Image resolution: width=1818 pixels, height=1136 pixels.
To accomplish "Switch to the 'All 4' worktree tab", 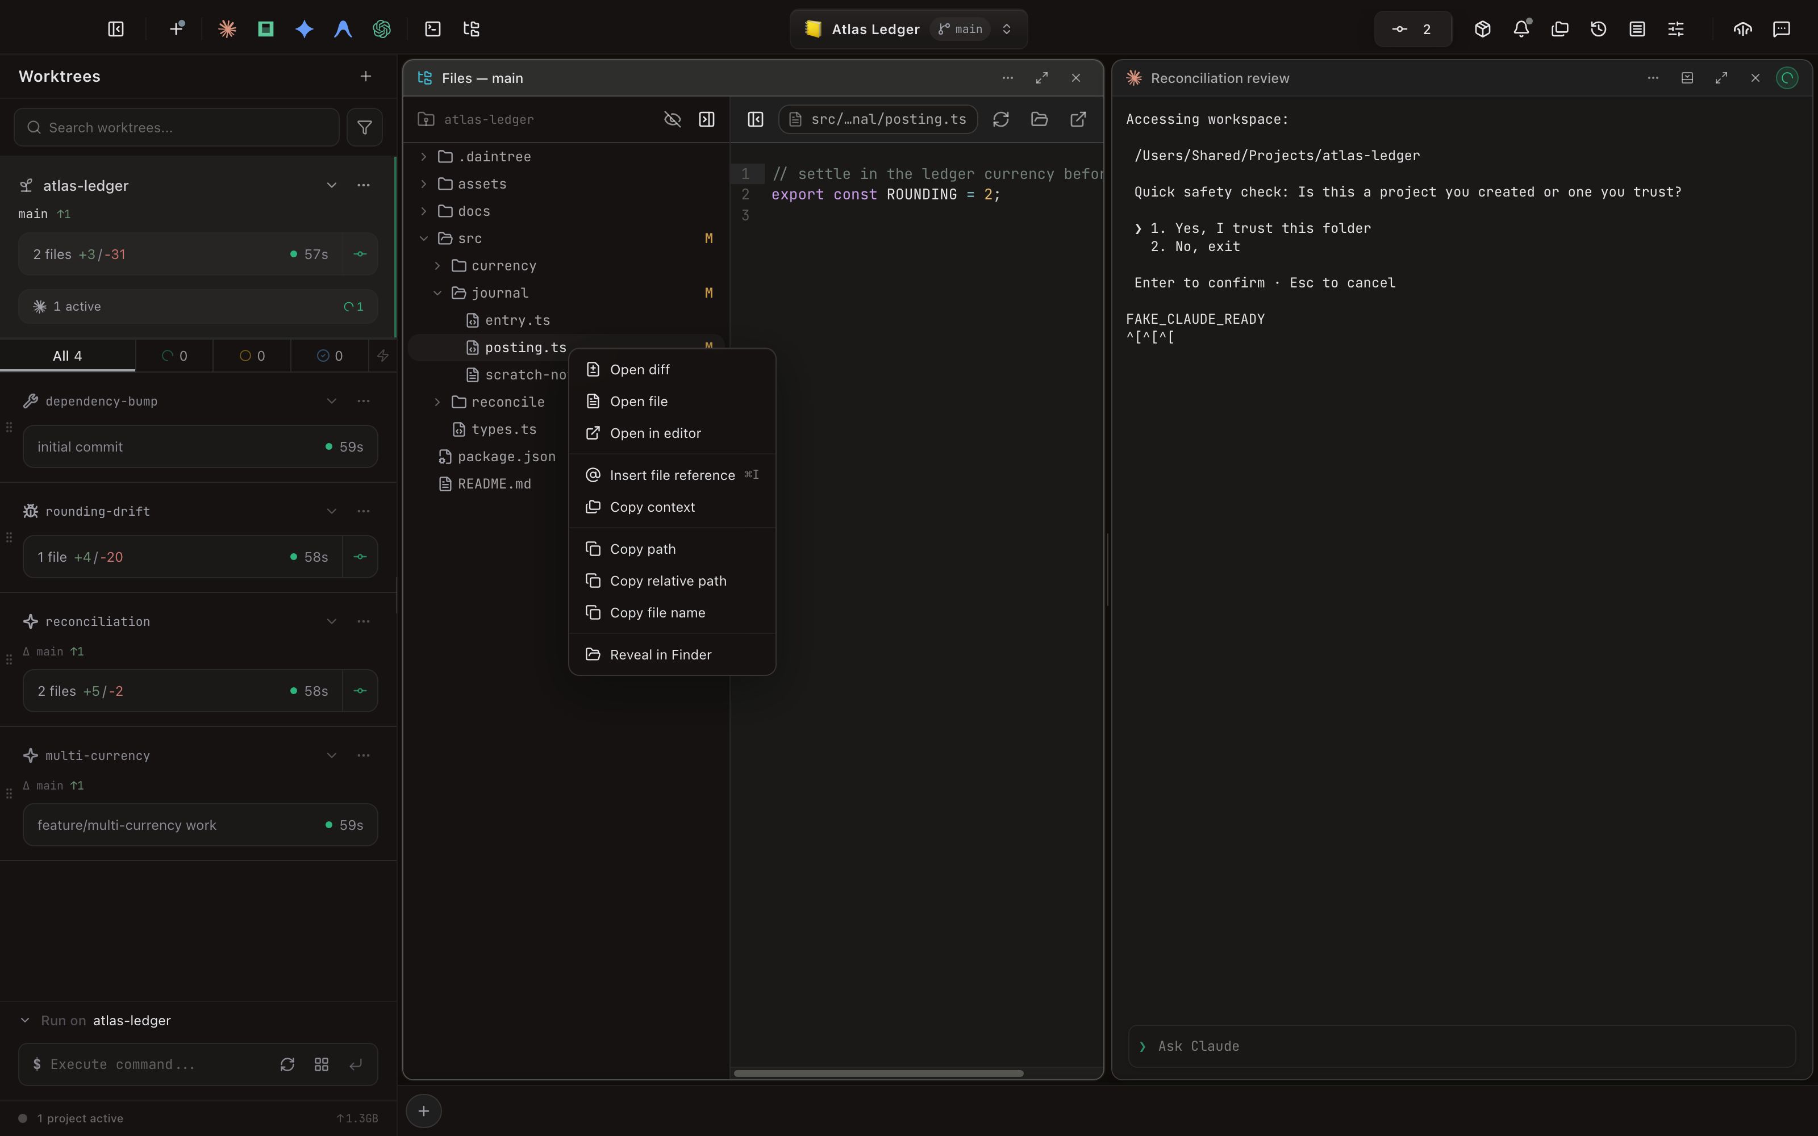I will [x=68, y=356].
